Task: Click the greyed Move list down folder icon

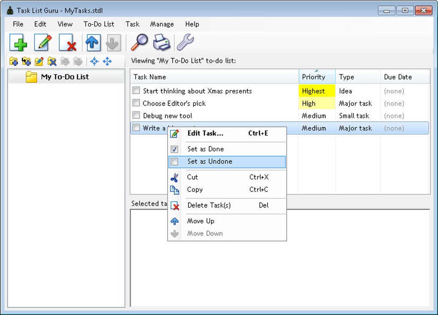Action: (78, 61)
